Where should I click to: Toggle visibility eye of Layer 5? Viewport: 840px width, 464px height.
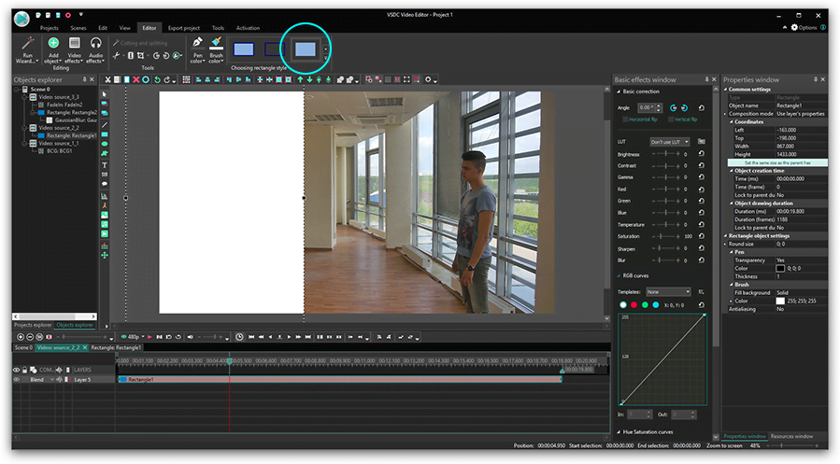click(x=16, y=379)
